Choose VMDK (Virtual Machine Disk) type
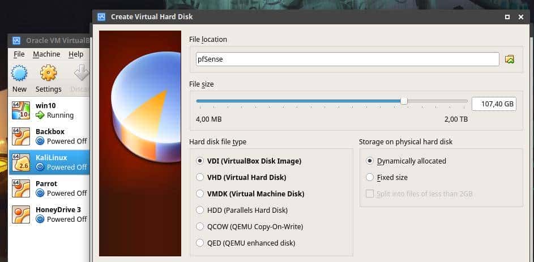 (x=200, y=194)
